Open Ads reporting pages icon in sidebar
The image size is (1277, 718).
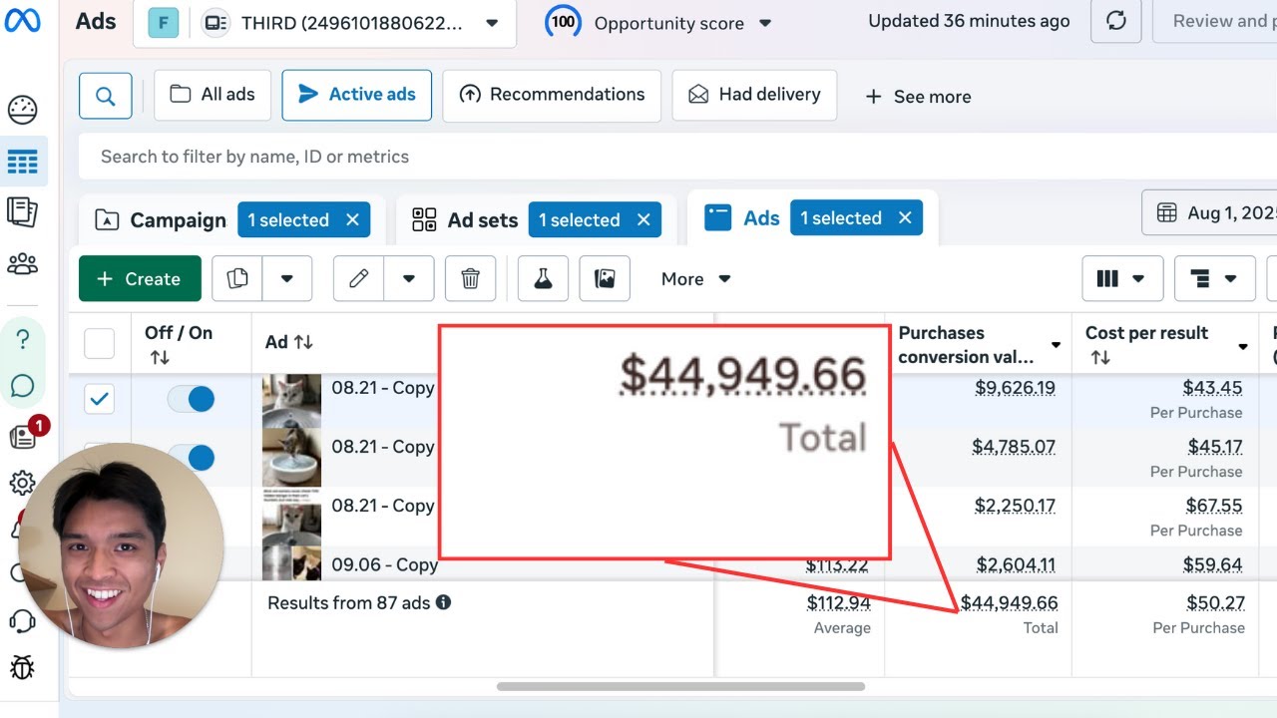coord(22,211)
